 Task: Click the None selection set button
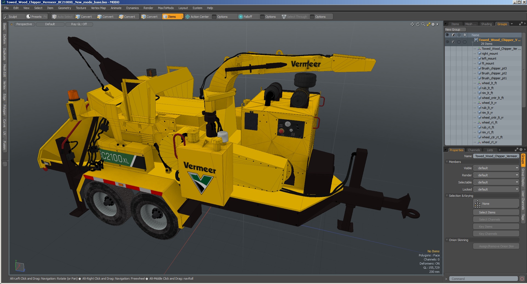point(496,204)
